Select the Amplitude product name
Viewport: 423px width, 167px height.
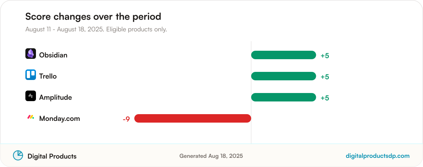click(55, 98)
